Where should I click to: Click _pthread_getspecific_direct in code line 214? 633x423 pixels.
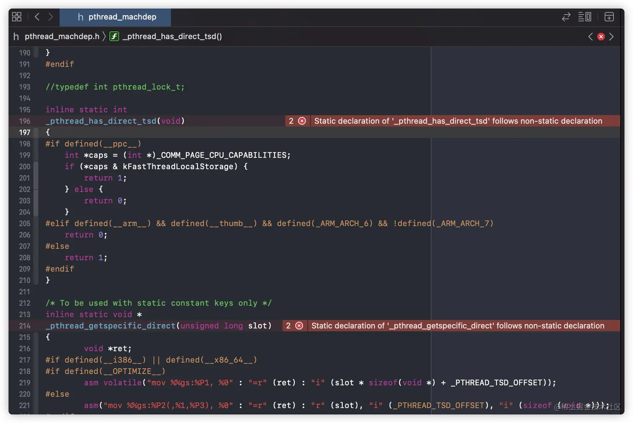click(111, 326)
